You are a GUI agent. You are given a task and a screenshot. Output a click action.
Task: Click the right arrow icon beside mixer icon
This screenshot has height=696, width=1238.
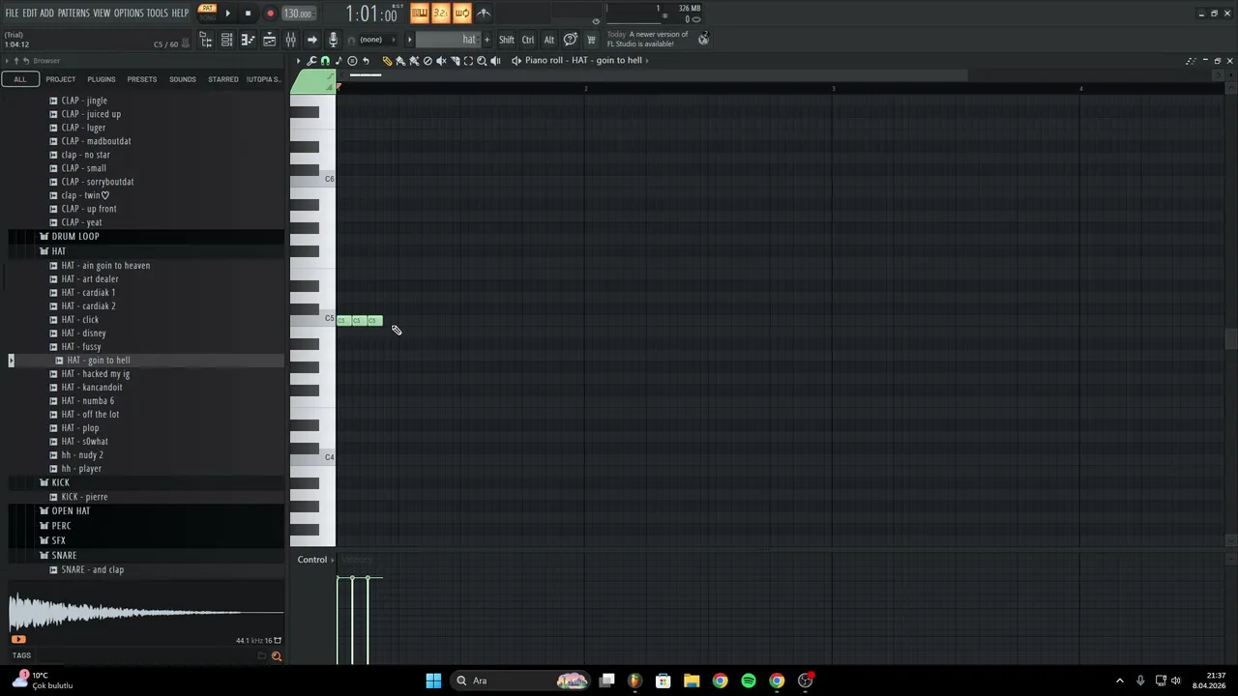pyautogui.click(x=311, y=40)
